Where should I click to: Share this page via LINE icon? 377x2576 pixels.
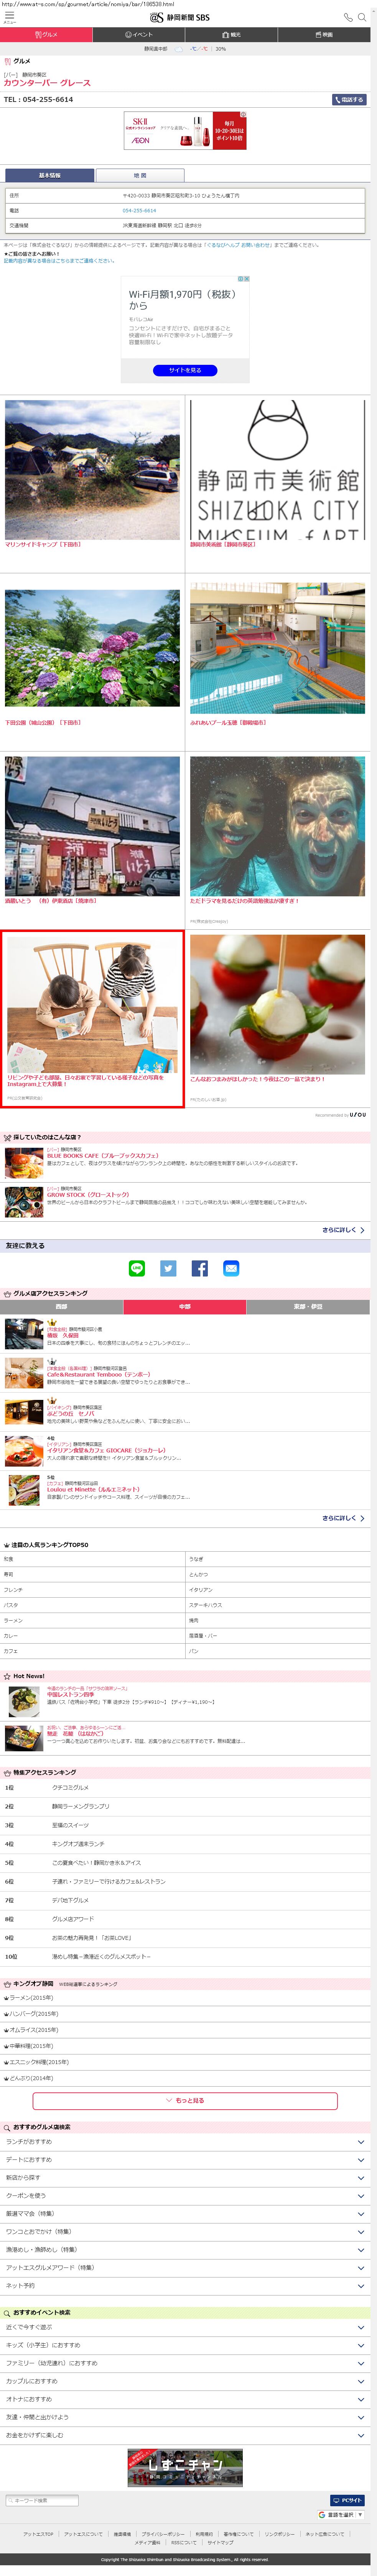pos(137,1268)
